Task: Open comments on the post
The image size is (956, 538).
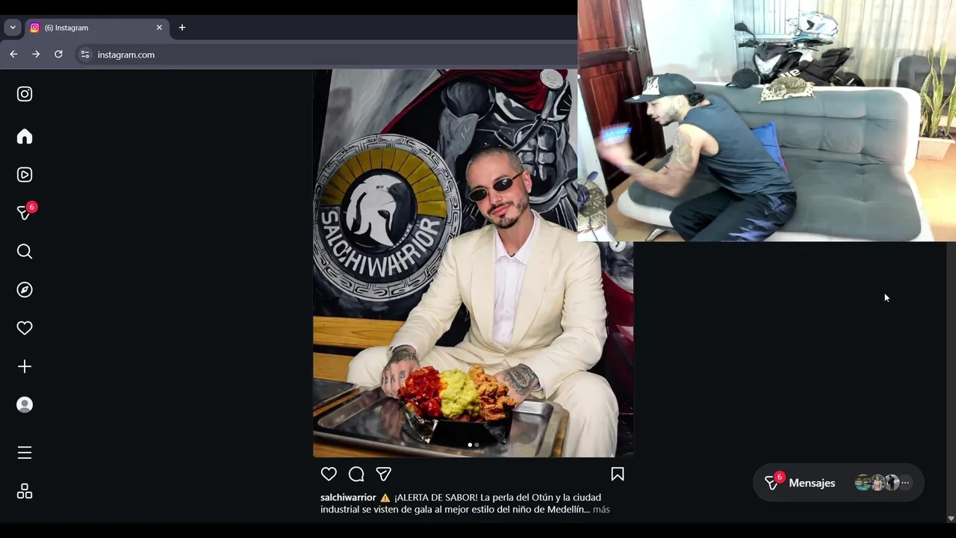Action: 356,474
